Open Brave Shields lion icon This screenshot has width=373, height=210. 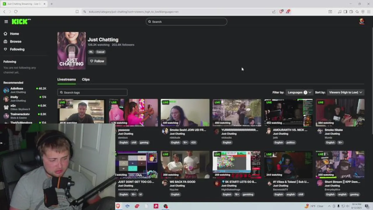281,12
